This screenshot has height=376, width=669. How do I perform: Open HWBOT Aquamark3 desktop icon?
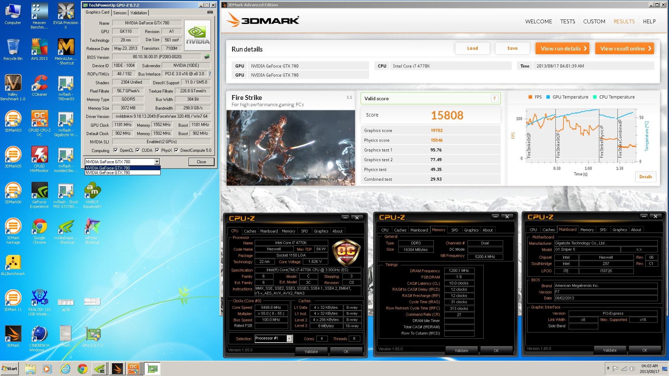[x=92, y=195]
